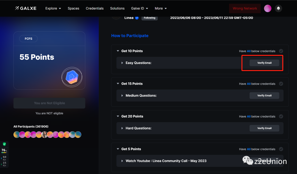
Task: Click the Get 10 Points status checkmark
Action: coord(281,51)
